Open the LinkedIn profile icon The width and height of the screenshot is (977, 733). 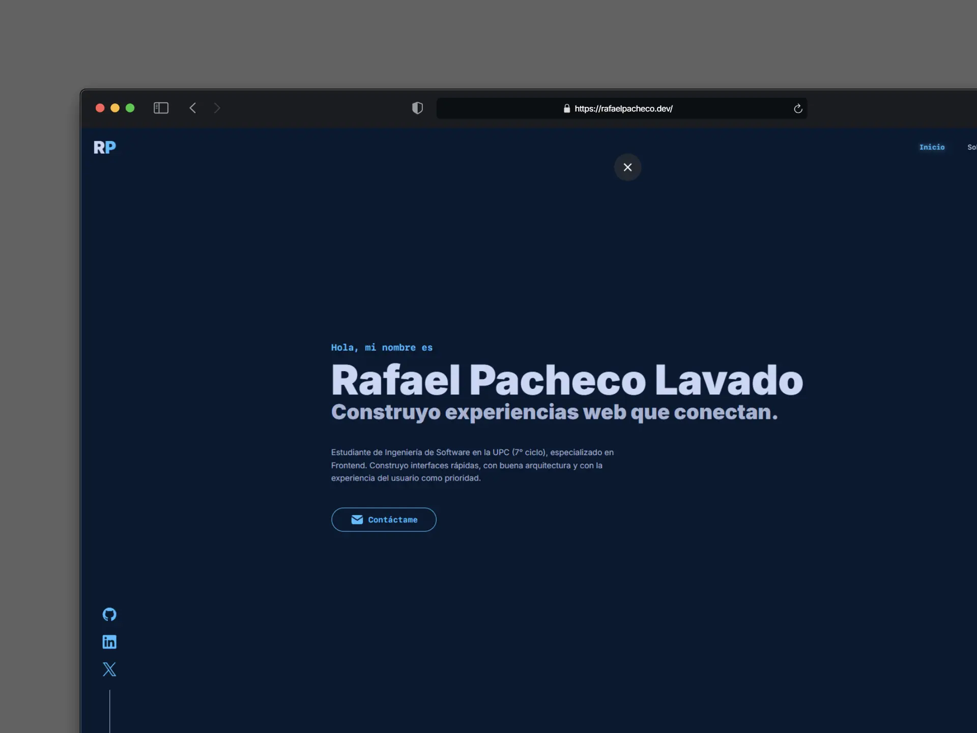coord(109,641)
